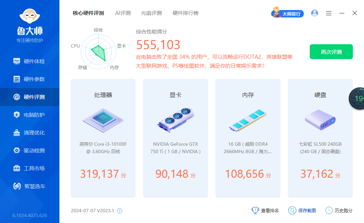
Task: Click the graphics card illustration
Action: point(175,120)
